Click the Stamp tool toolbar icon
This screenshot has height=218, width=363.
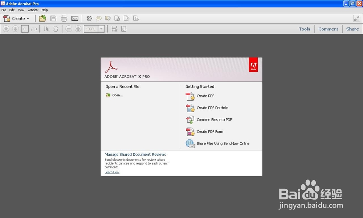(136, 18)
